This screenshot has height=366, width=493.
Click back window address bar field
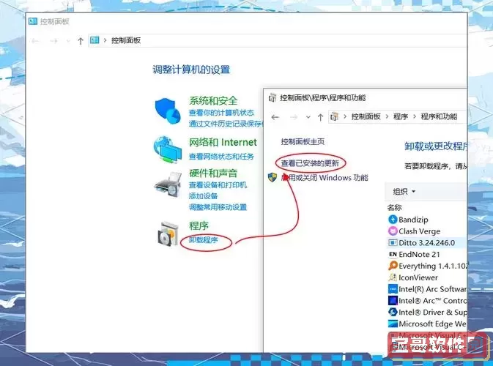tap(278, 40)
